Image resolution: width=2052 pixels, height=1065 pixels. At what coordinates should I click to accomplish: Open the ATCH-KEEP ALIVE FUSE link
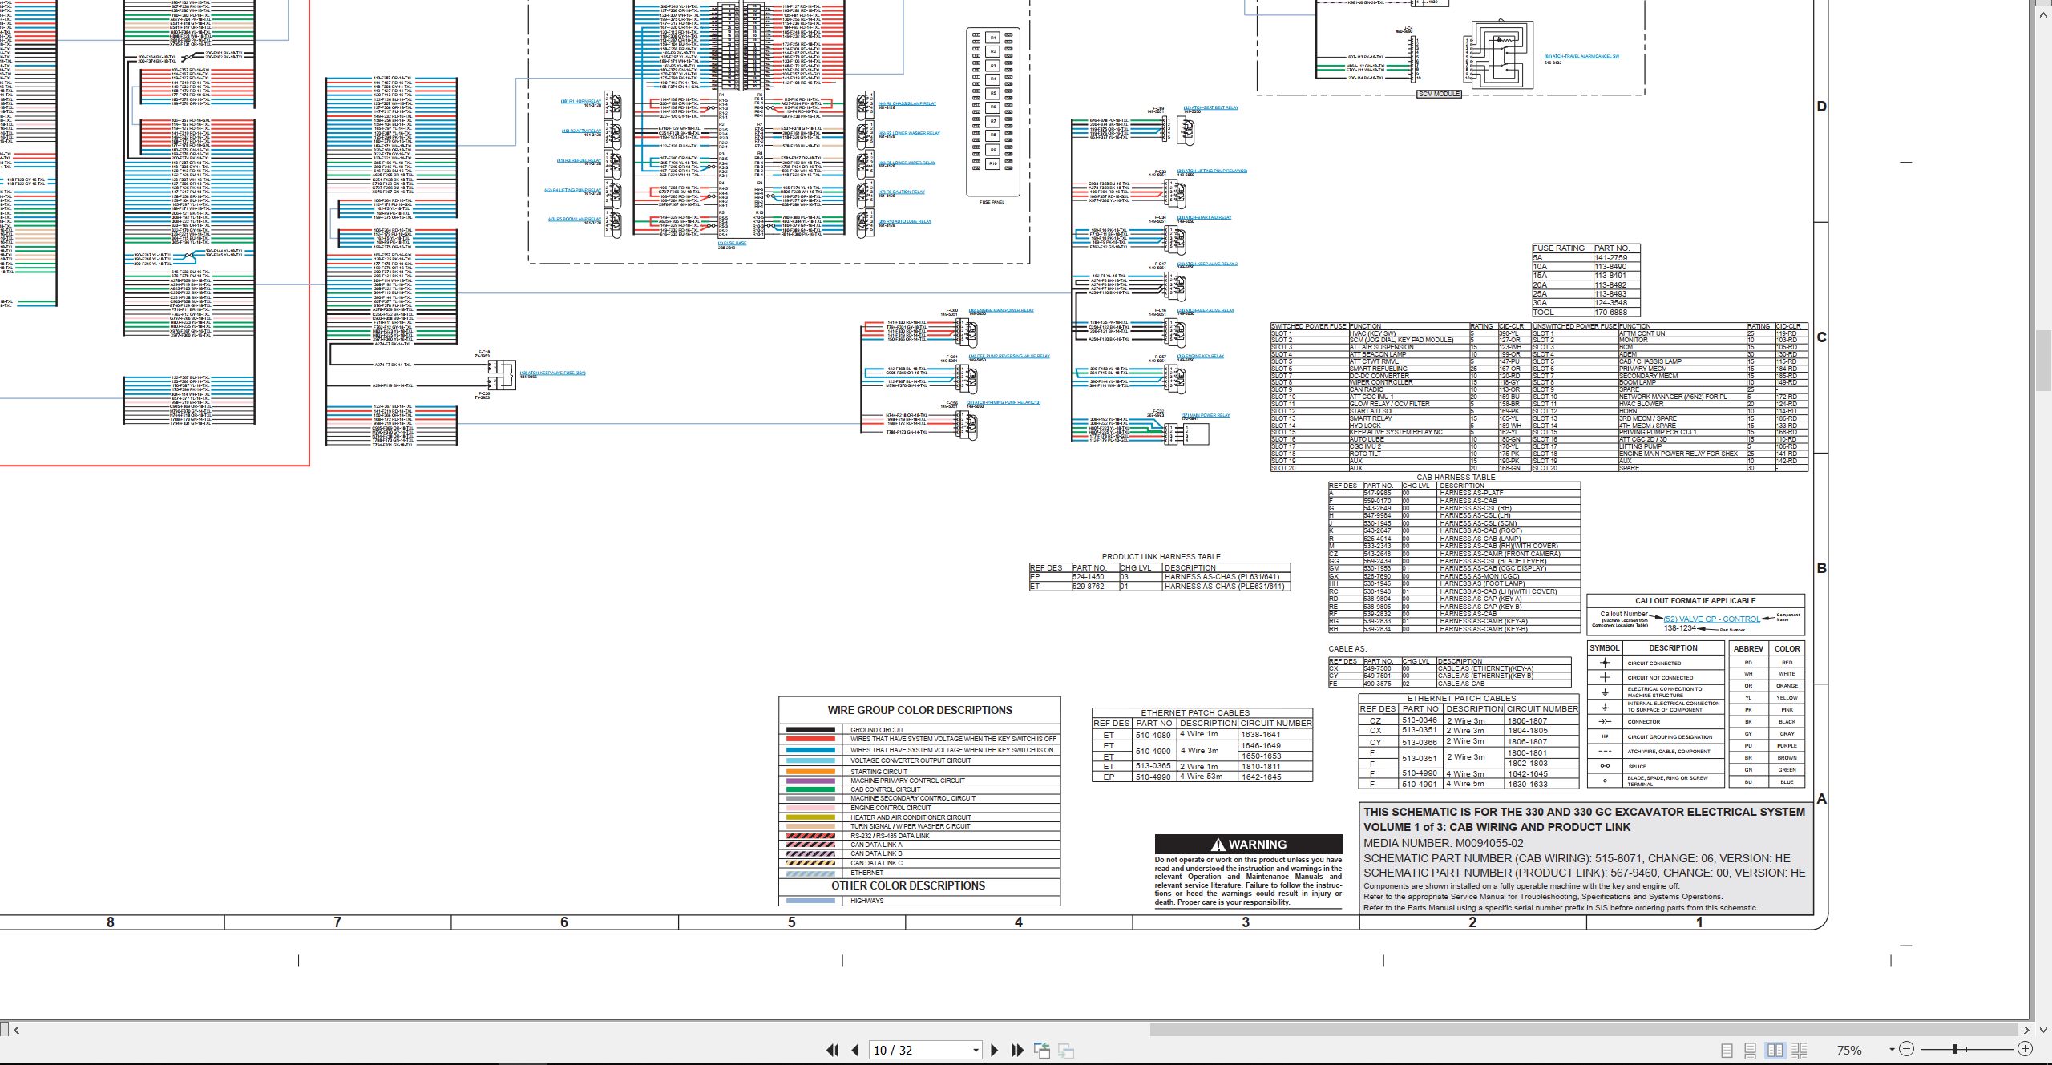(x=552, y=373)
